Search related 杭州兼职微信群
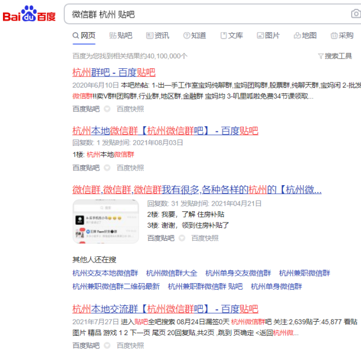The width and height of the screenshot is (361, 355). (x=304, y=273)
